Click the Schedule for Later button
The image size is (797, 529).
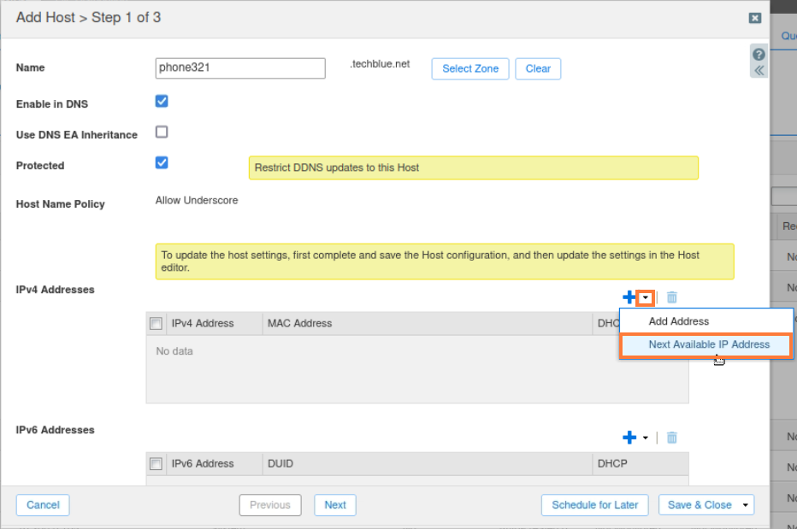pos(594,505)
